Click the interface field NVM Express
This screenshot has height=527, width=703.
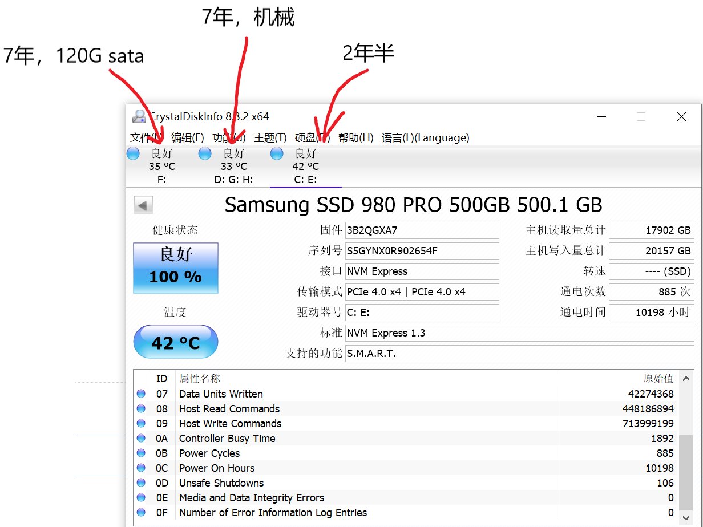click(x=422, y=271)
